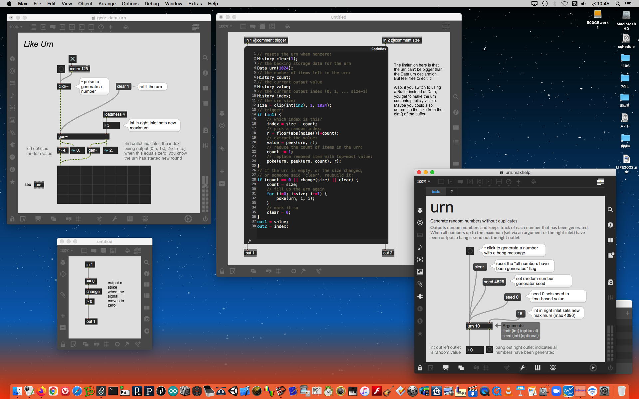Click the calendar icon in urn.maxhelp top toolbar
639x399 pixels.
coord(600,182)
